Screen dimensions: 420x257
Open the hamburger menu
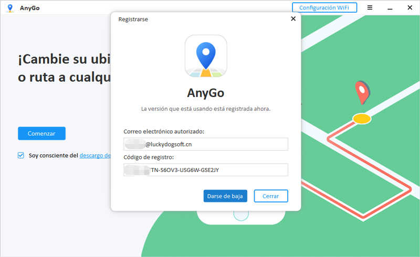click(370, 8)
